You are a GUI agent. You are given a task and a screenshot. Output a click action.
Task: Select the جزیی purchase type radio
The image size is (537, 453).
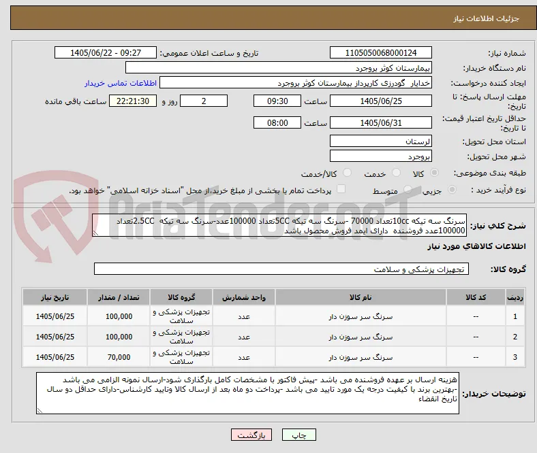pyautogui.click(x=452, y=189)
